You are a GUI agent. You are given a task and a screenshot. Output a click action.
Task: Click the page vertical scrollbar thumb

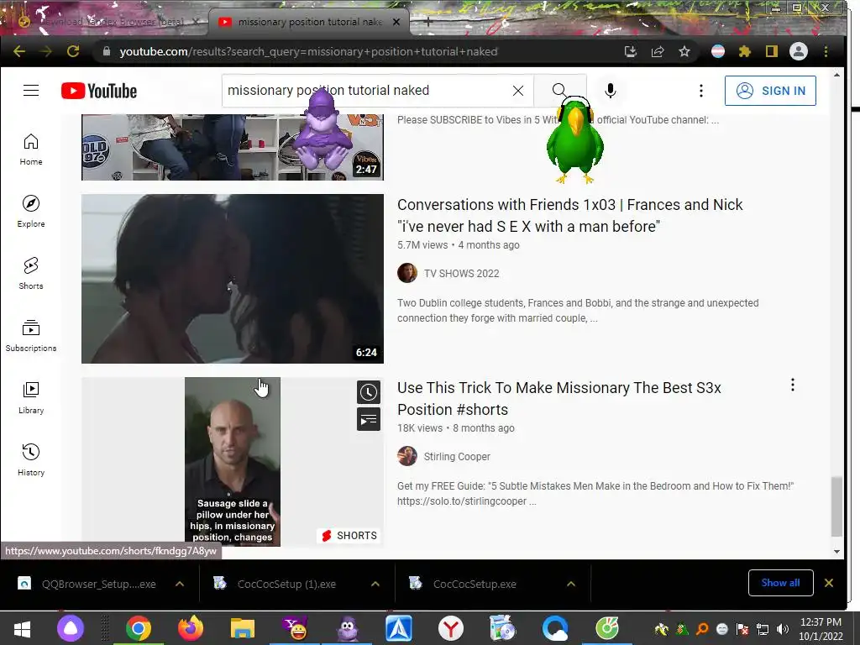(836, 506)
